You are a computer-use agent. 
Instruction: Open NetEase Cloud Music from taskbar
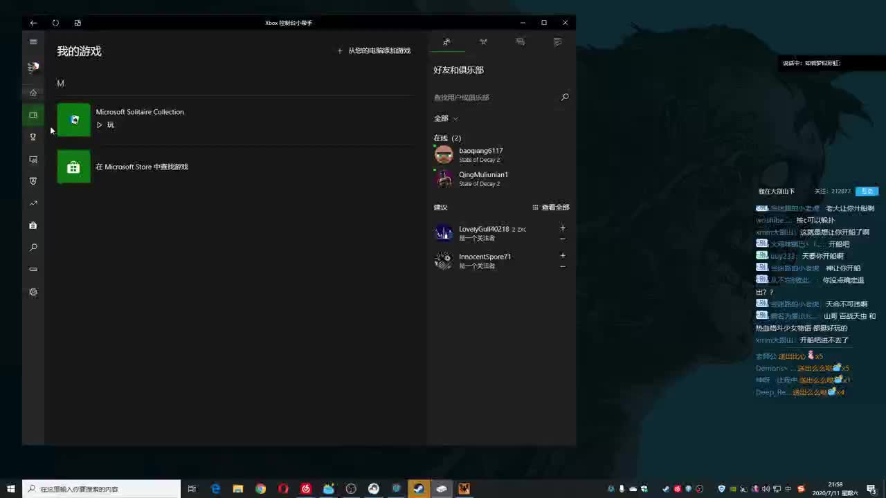tap(306, 489)
